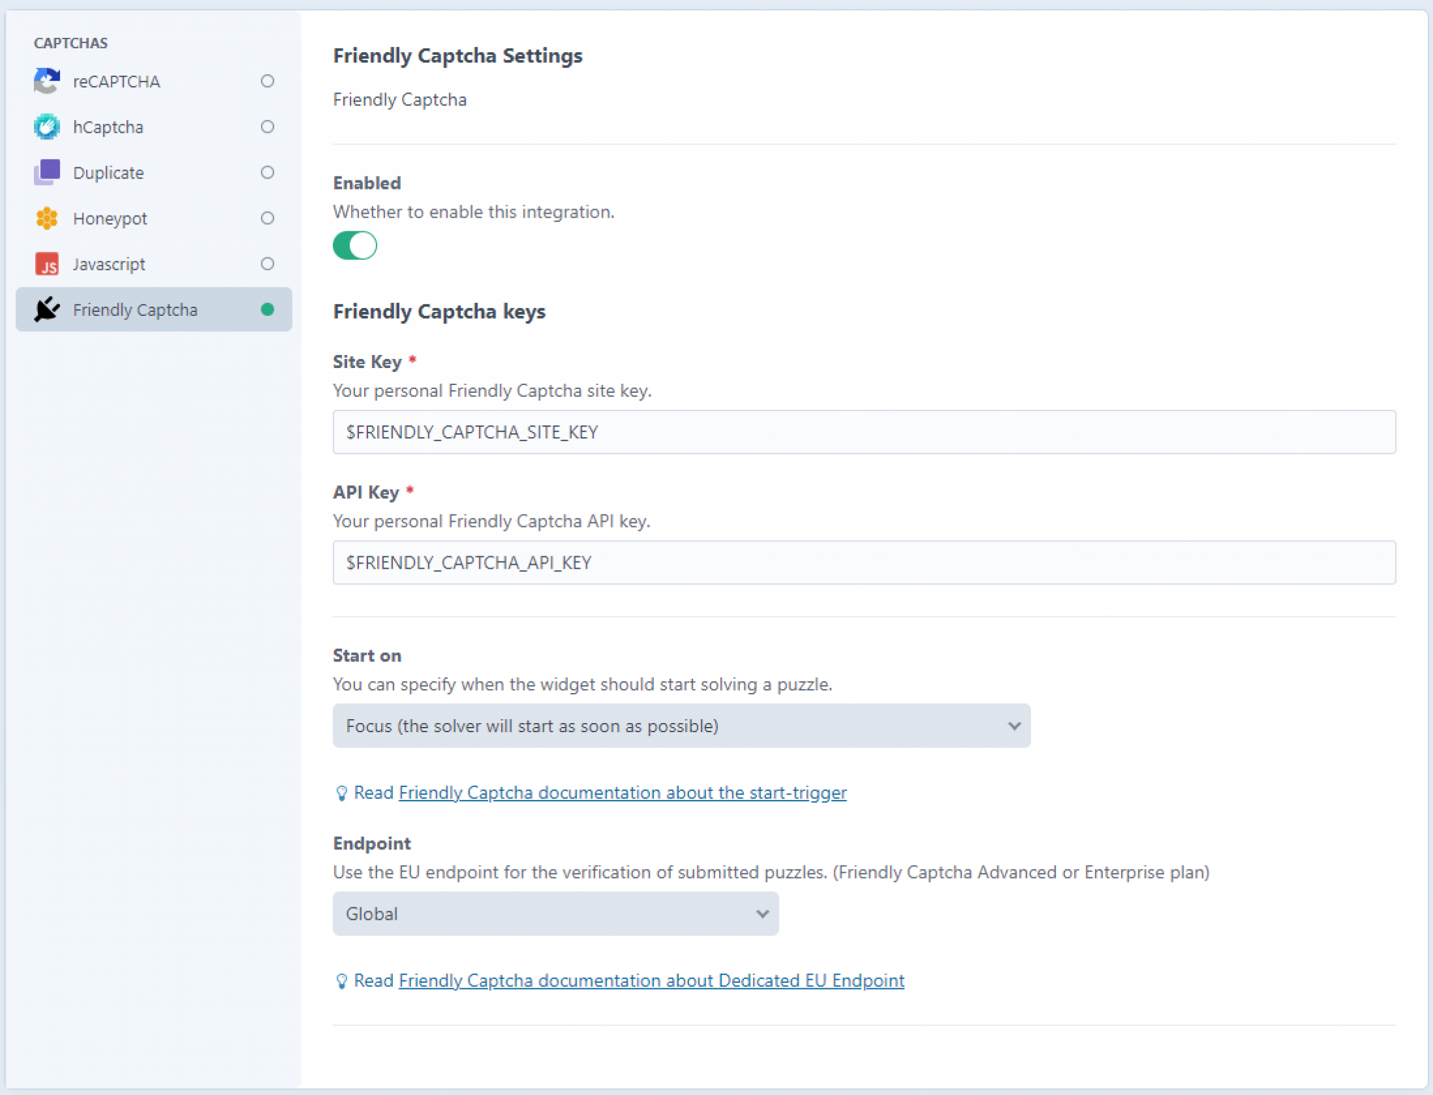The width and height of the screenshot is (1433, 1095).
Task: Click the Friendly Captcha plug icon
Action: pos(47,309)
